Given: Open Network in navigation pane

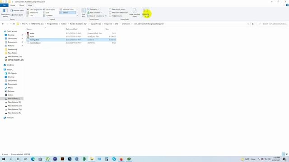Looking at the screenshot, I should [x=10, y=118].
